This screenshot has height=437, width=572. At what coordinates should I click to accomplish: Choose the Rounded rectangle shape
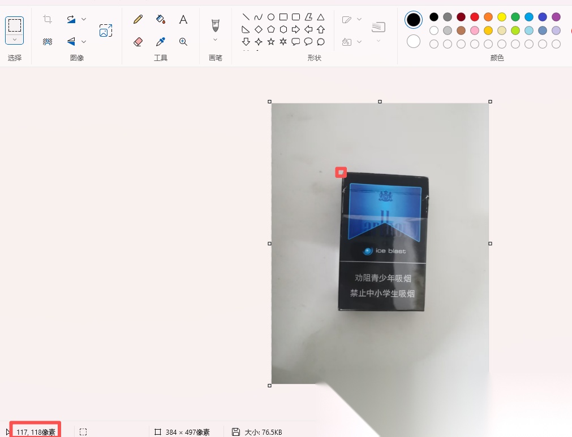tap(296, 17)
